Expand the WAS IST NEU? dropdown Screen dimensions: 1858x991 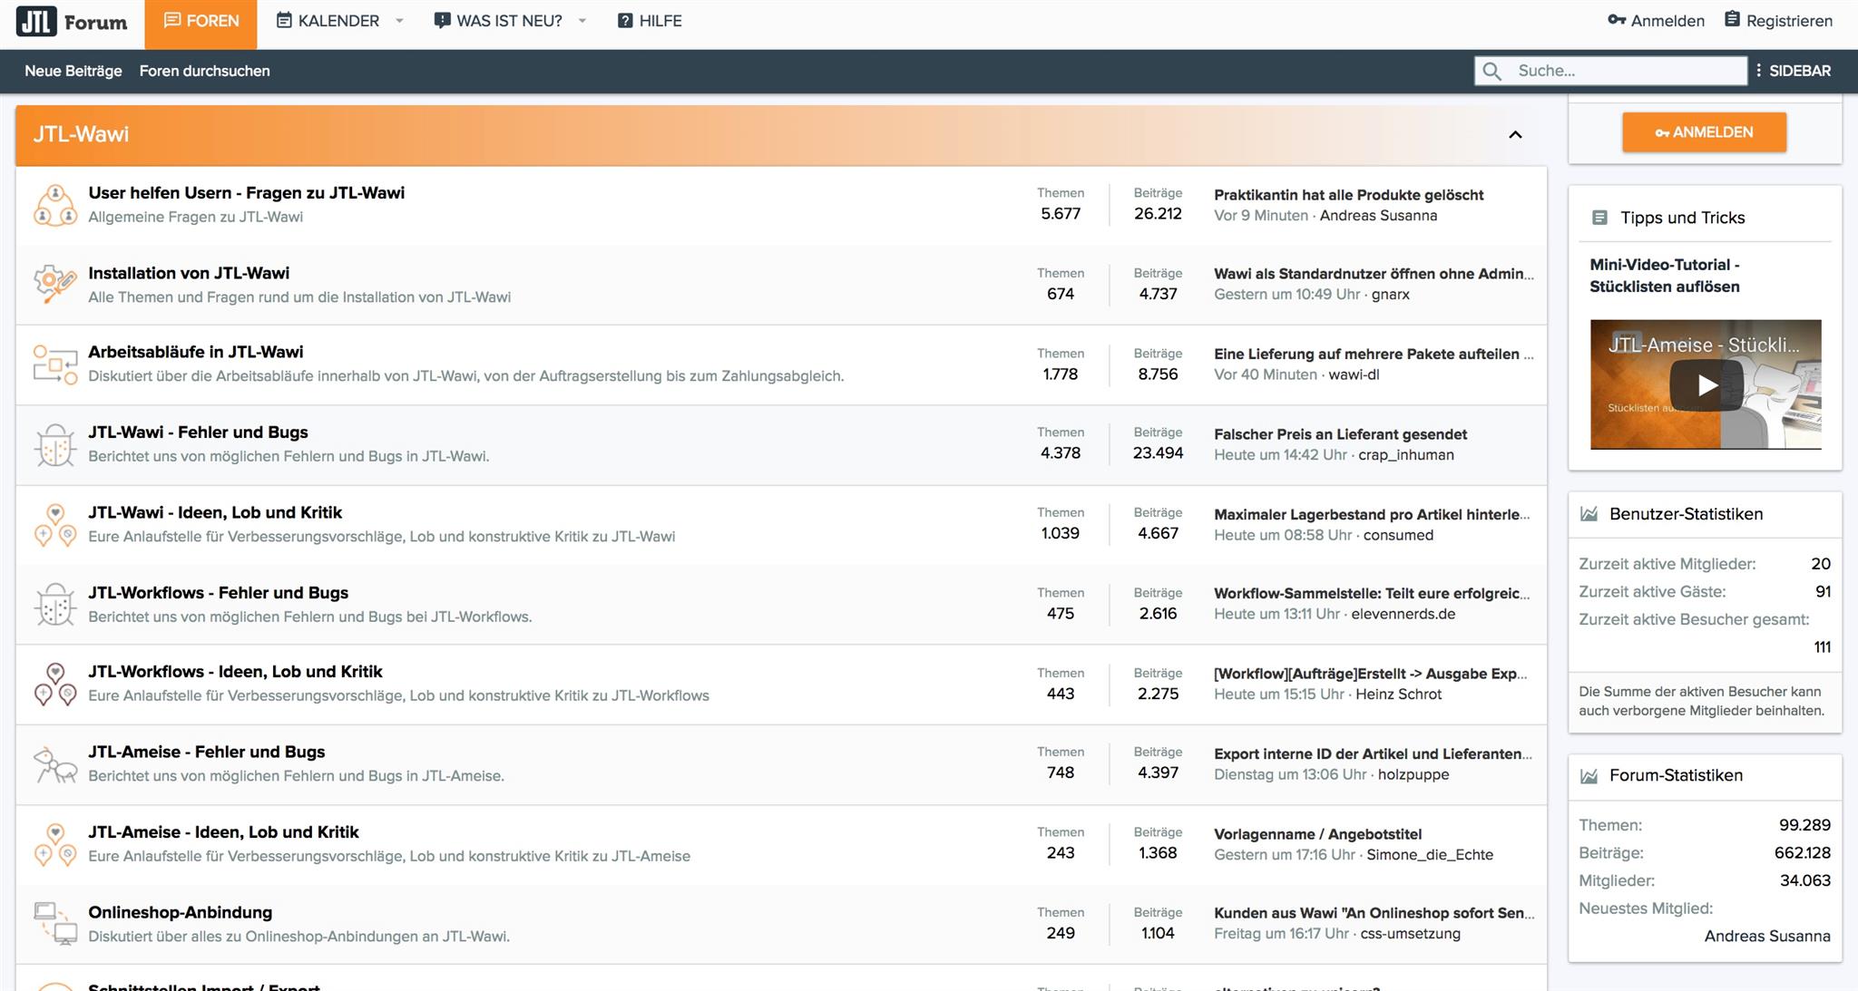(x=582, y=20)
